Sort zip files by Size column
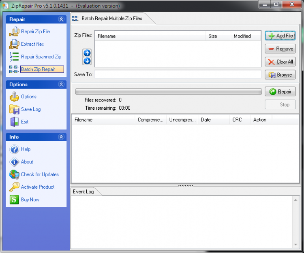Viewport: 304px width, 253px height. point(218,36)
